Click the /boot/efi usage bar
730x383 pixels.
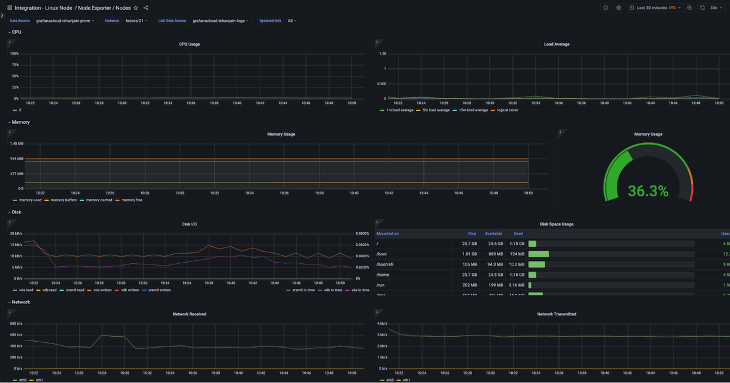point(611,264)
